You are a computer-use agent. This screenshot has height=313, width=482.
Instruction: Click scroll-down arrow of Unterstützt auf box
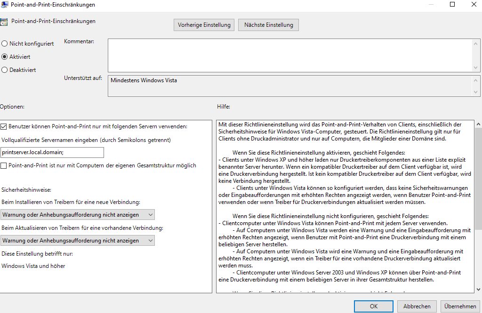pyautogui.click(x=476, y=92)
